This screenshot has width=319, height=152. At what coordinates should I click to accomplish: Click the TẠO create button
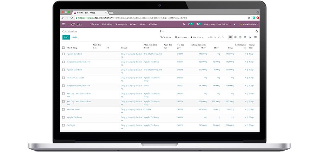[66, 37]
